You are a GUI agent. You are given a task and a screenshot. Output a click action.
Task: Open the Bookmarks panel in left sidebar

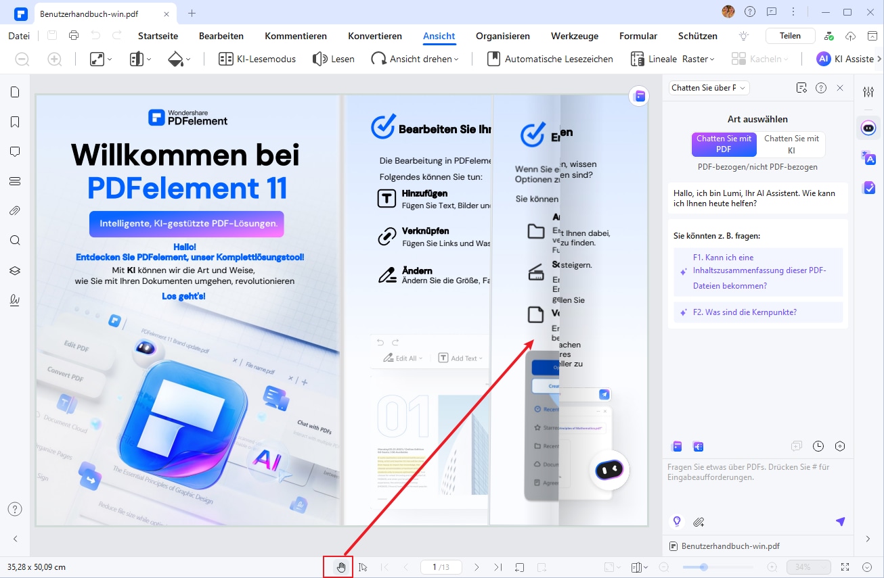15,122
